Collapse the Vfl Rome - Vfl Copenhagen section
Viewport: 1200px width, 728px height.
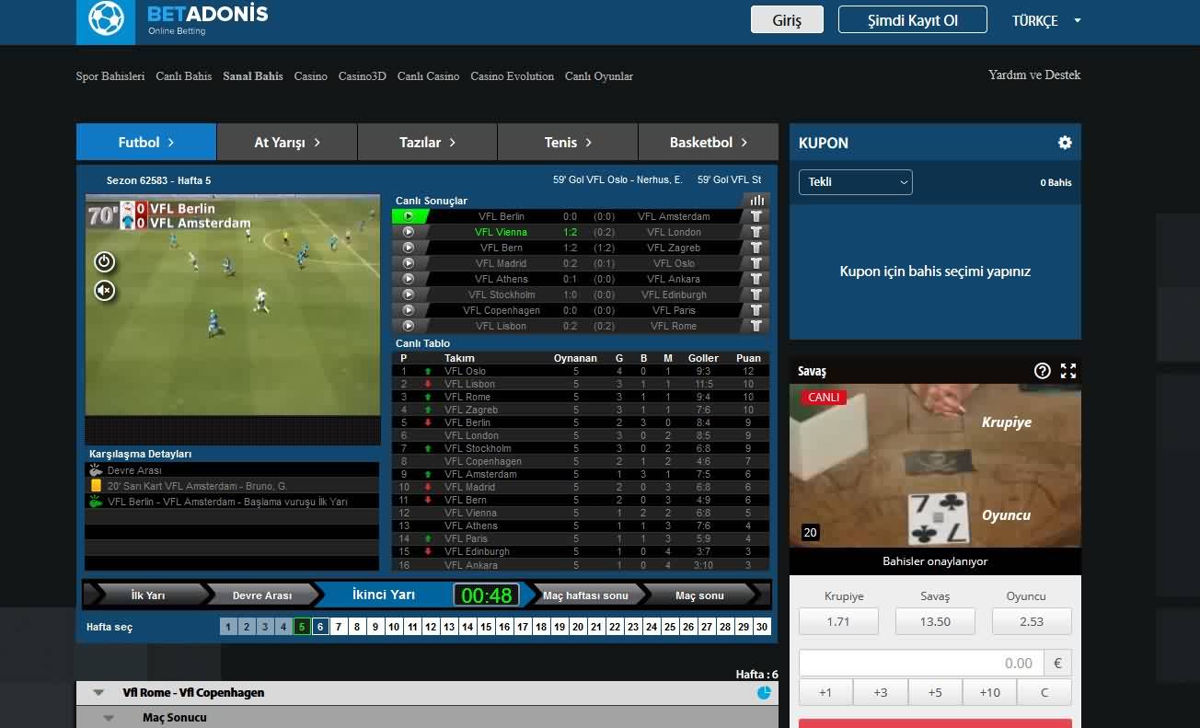pos(98,693)
